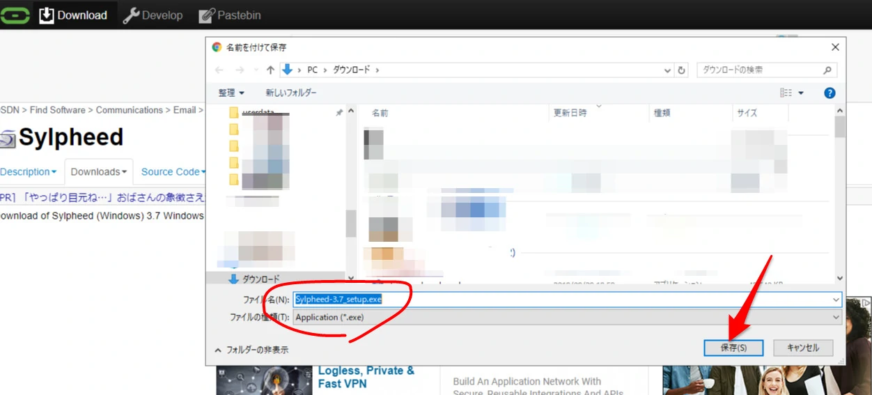Open the help icon in save dialog
Screen dimensions: 872x395
point(830,93)
